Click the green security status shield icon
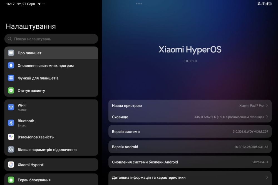278x185 pixels. pyautogui.click(x=11, y=90)
